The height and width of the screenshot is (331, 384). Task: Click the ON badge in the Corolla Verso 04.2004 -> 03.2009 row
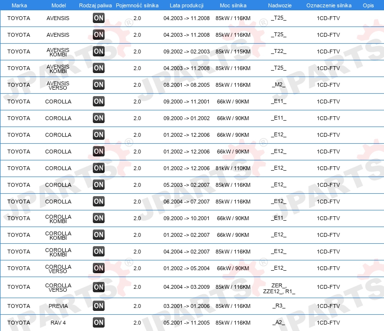click(99, 287)
